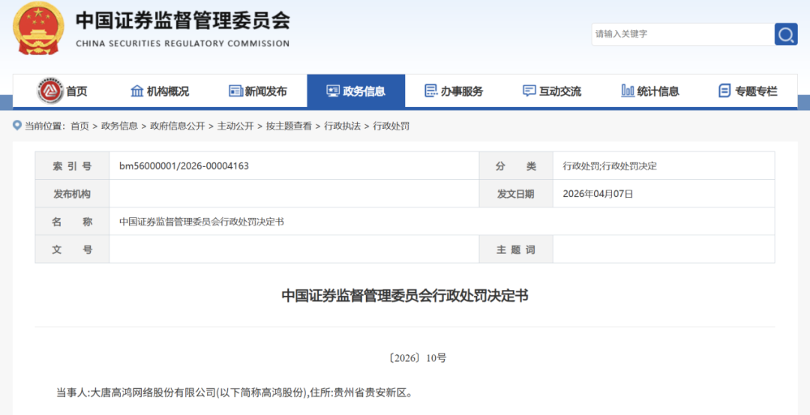
Task: Switch to the 办事服务 tab
Action: (x=454, y=91)
